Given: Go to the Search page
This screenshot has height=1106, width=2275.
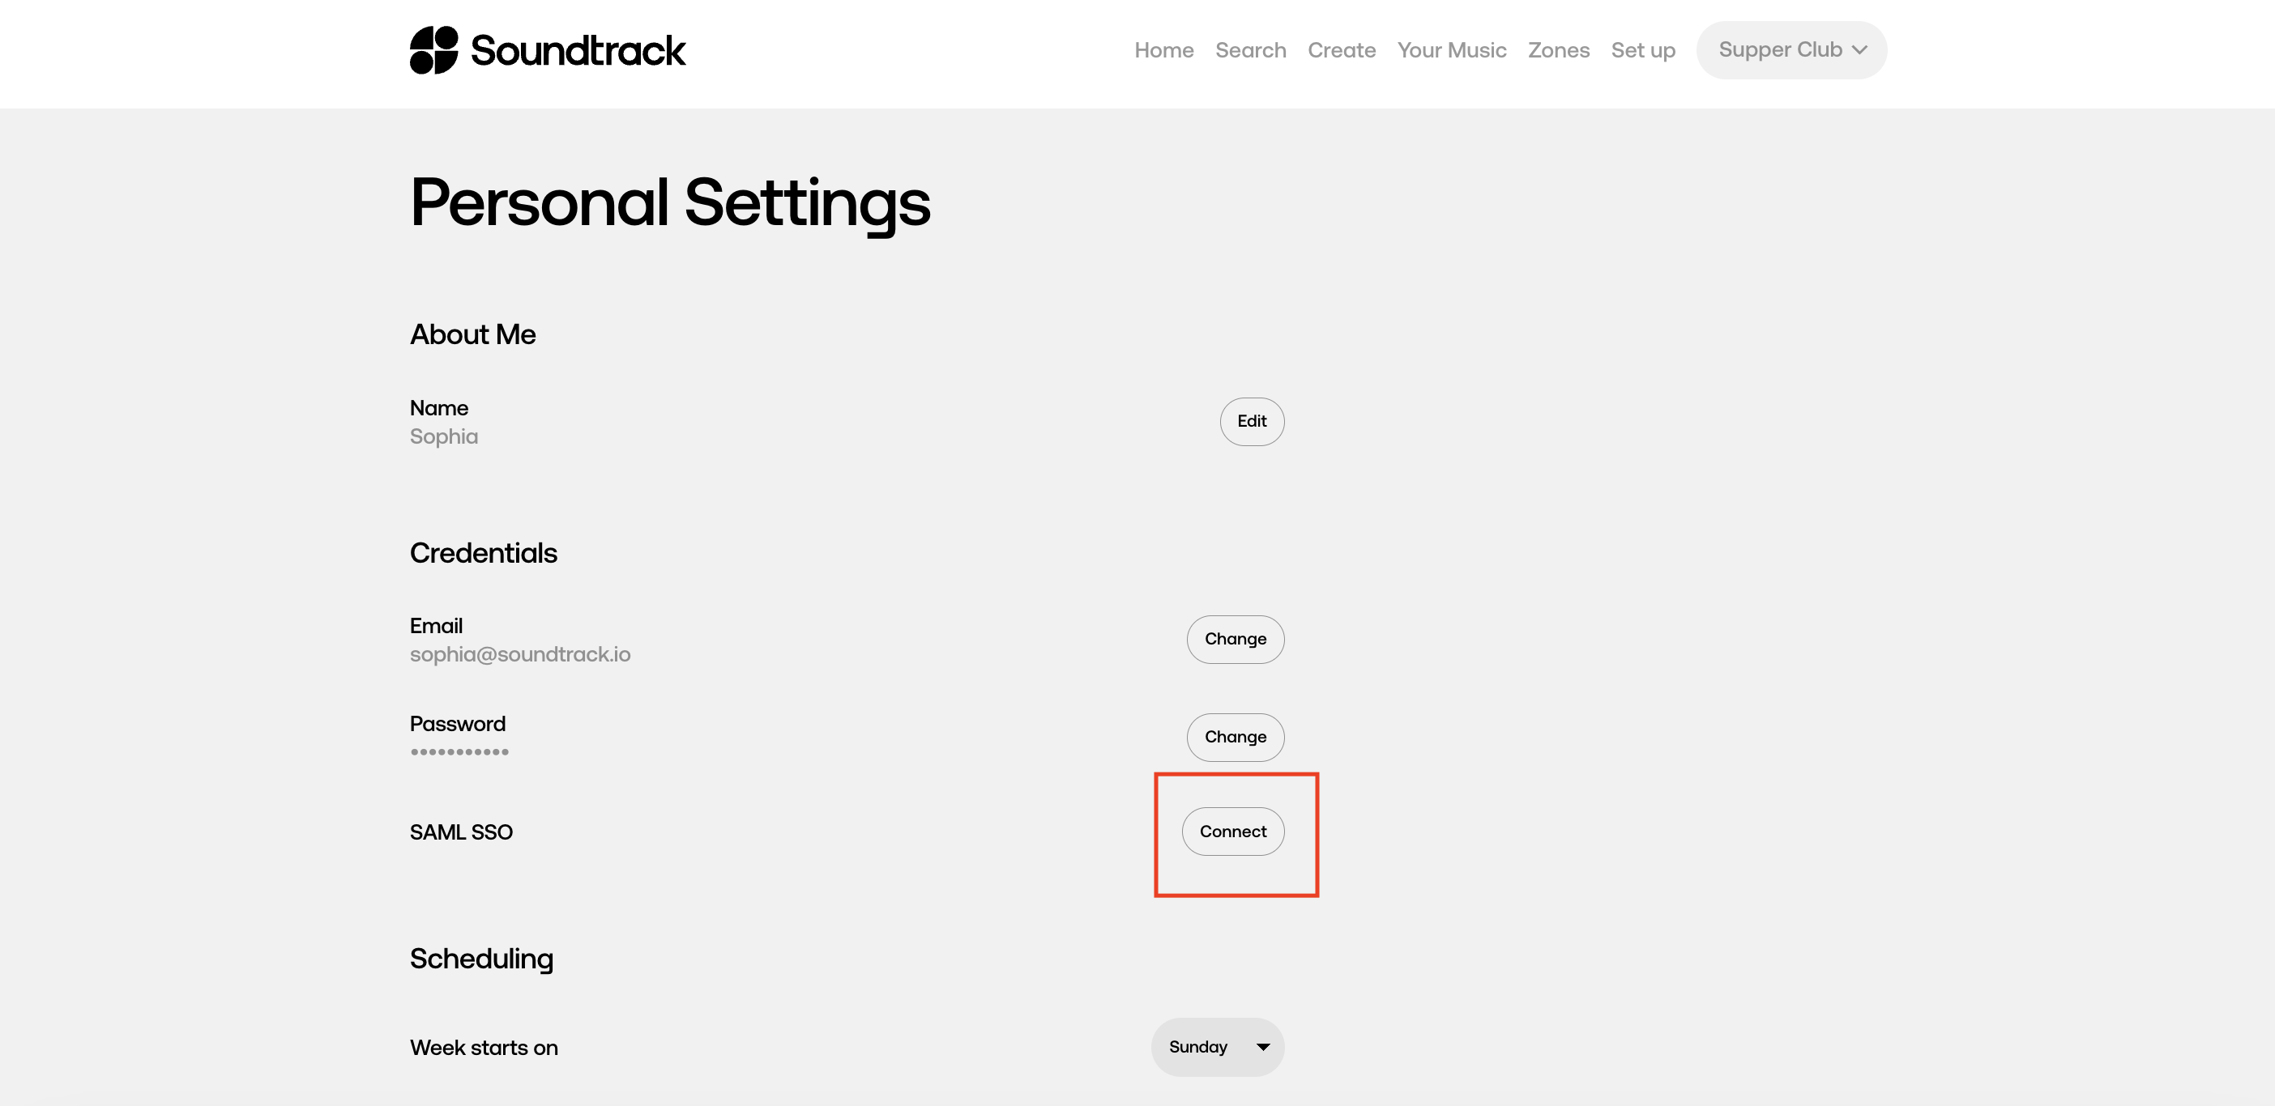Looking at the screenshot, I should pyautogui.click(x=1249, y=50).
